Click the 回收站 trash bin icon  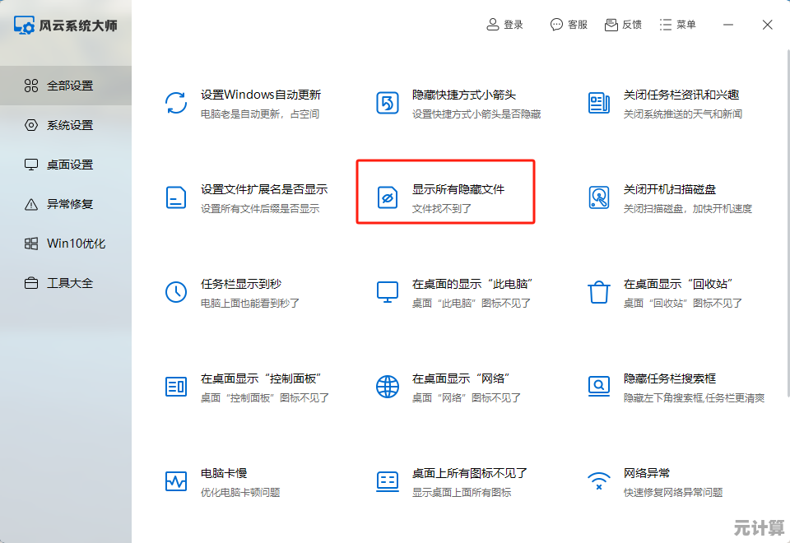click(598, 292)
